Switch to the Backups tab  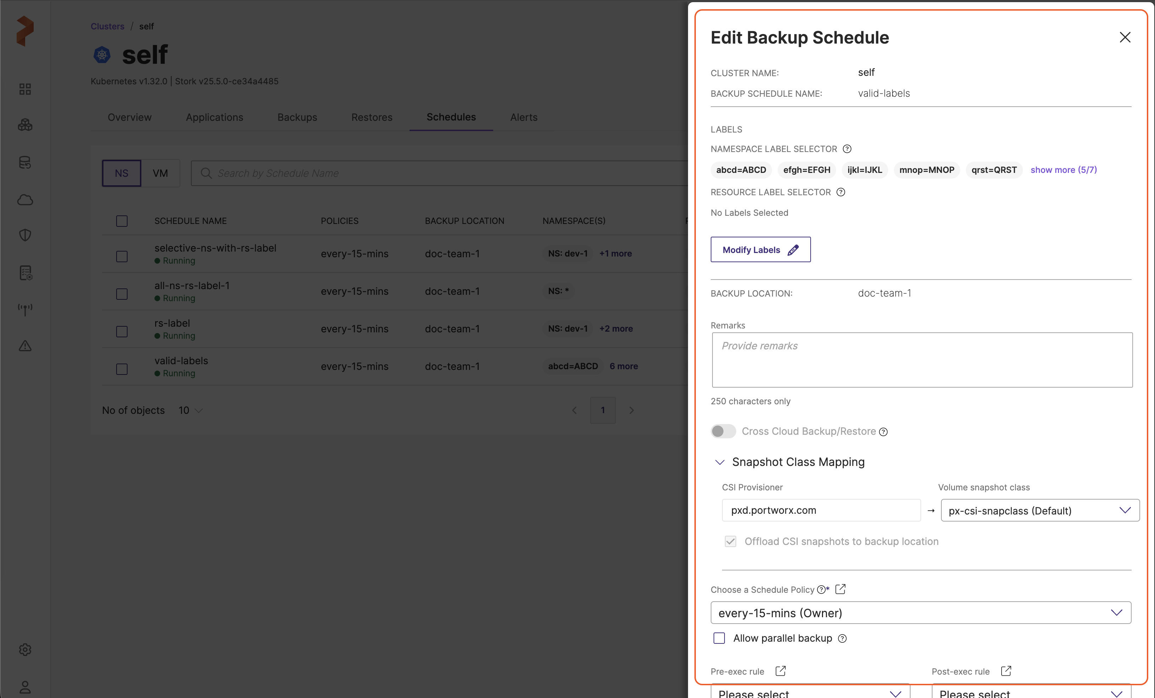pyautogui.click(x=297, y=117)
